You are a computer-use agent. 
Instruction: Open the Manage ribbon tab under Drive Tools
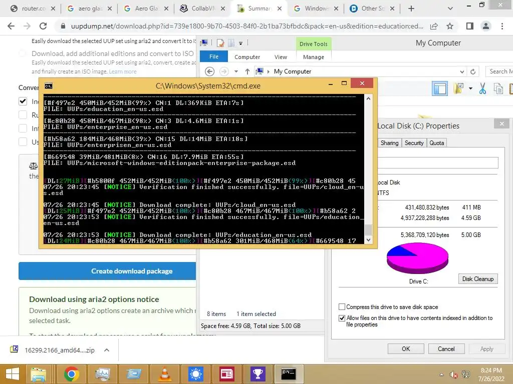click(314, 57)
